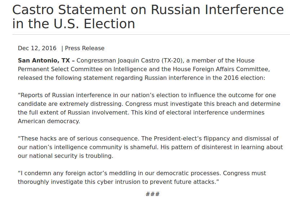
Task: Click the Castro Statement article headline
Action: pyautogui.click(x=148, y=17)
